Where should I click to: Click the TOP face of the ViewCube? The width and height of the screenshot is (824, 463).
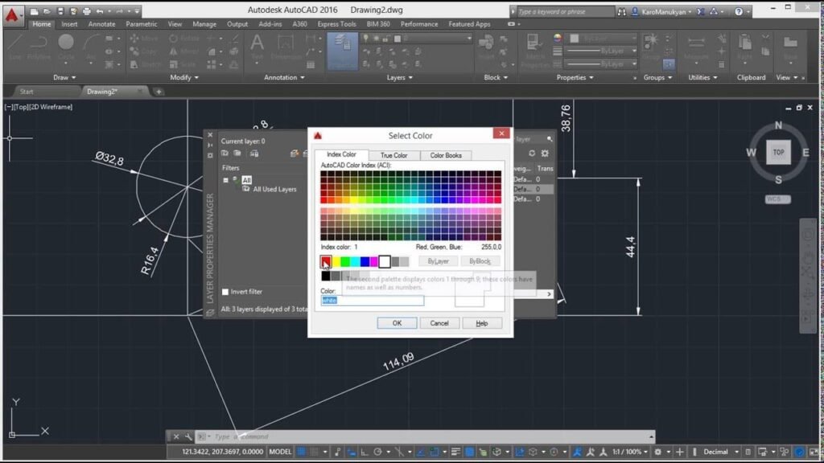point(778,152)
